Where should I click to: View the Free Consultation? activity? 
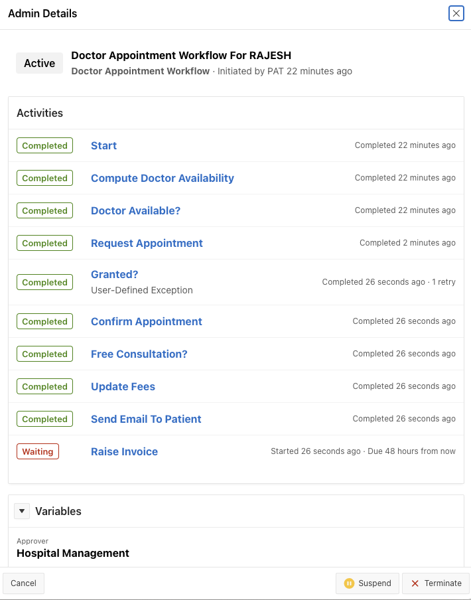139,354
